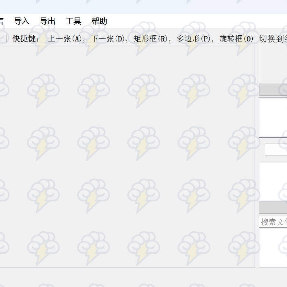
Task: Open the 导出 menu
Action: point(48,21)
